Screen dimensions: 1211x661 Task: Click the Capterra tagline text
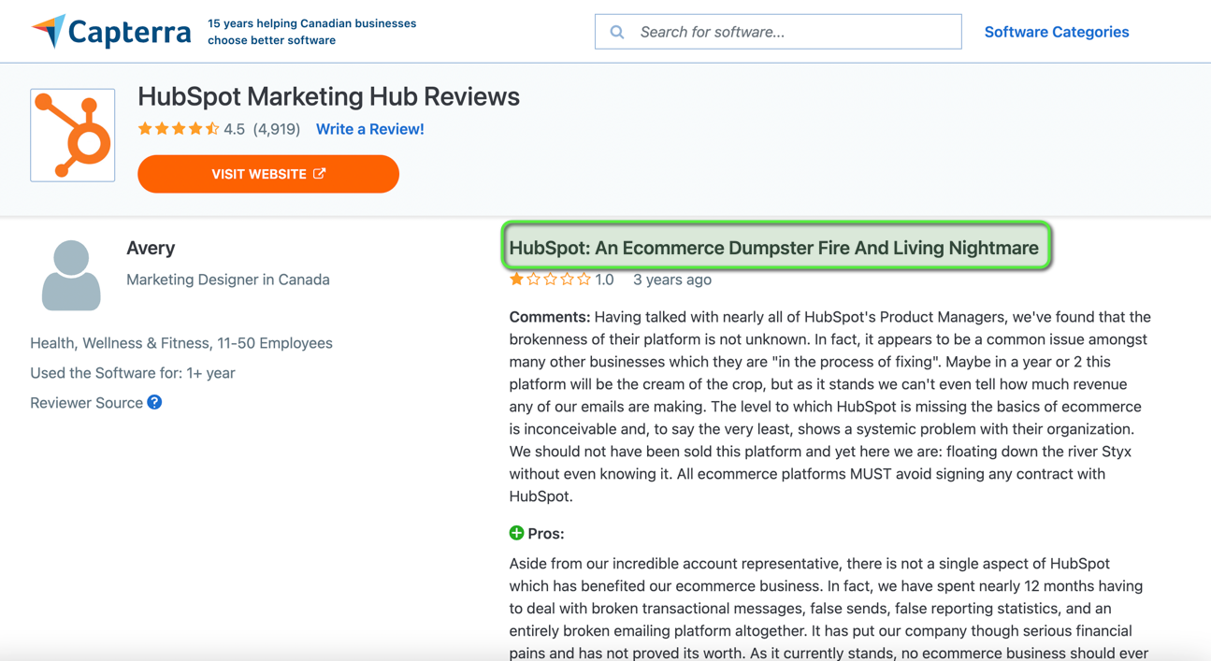(x=312, y=32)
